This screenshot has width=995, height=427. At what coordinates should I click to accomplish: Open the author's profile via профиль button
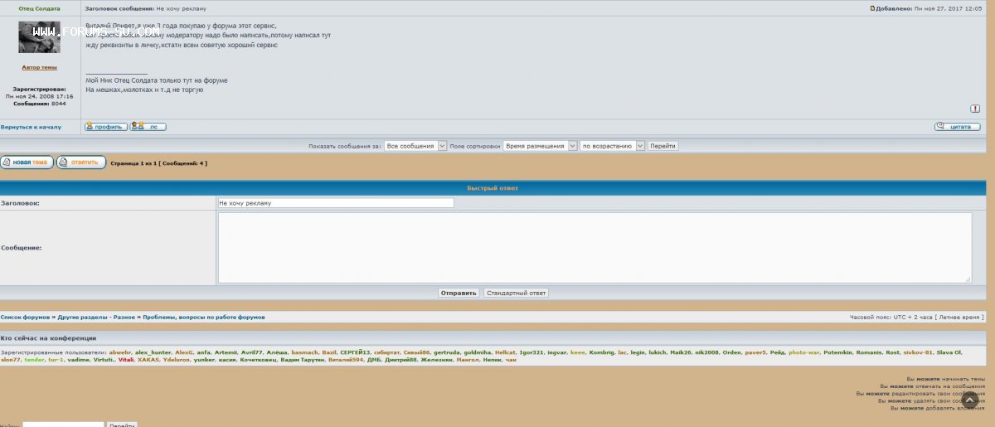pyautogui.click(x=105, y=127)
